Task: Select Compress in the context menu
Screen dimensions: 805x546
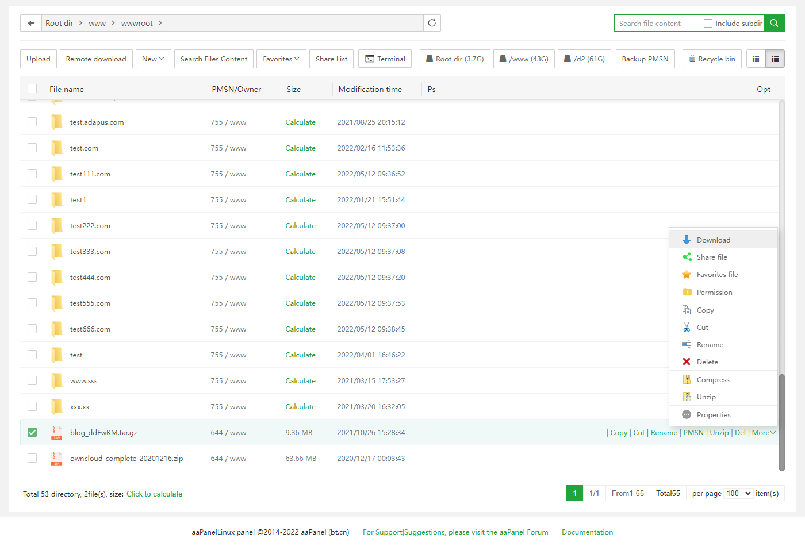Action: click(712, 380)
